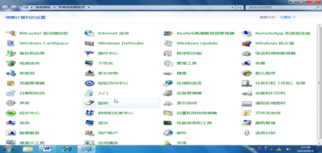Open Windows Update icon
This screenshot has height=153, width=322.
(x=168, y=43)
